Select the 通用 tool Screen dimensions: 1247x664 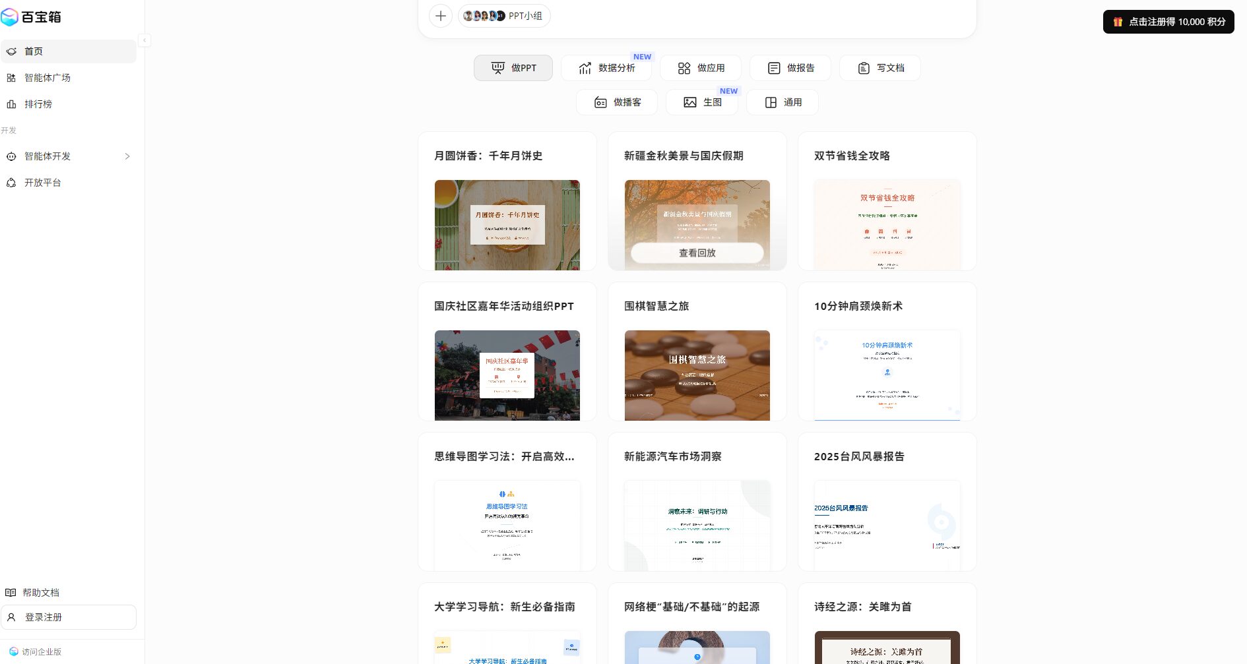pyautogui.click(x=782, y=102)
